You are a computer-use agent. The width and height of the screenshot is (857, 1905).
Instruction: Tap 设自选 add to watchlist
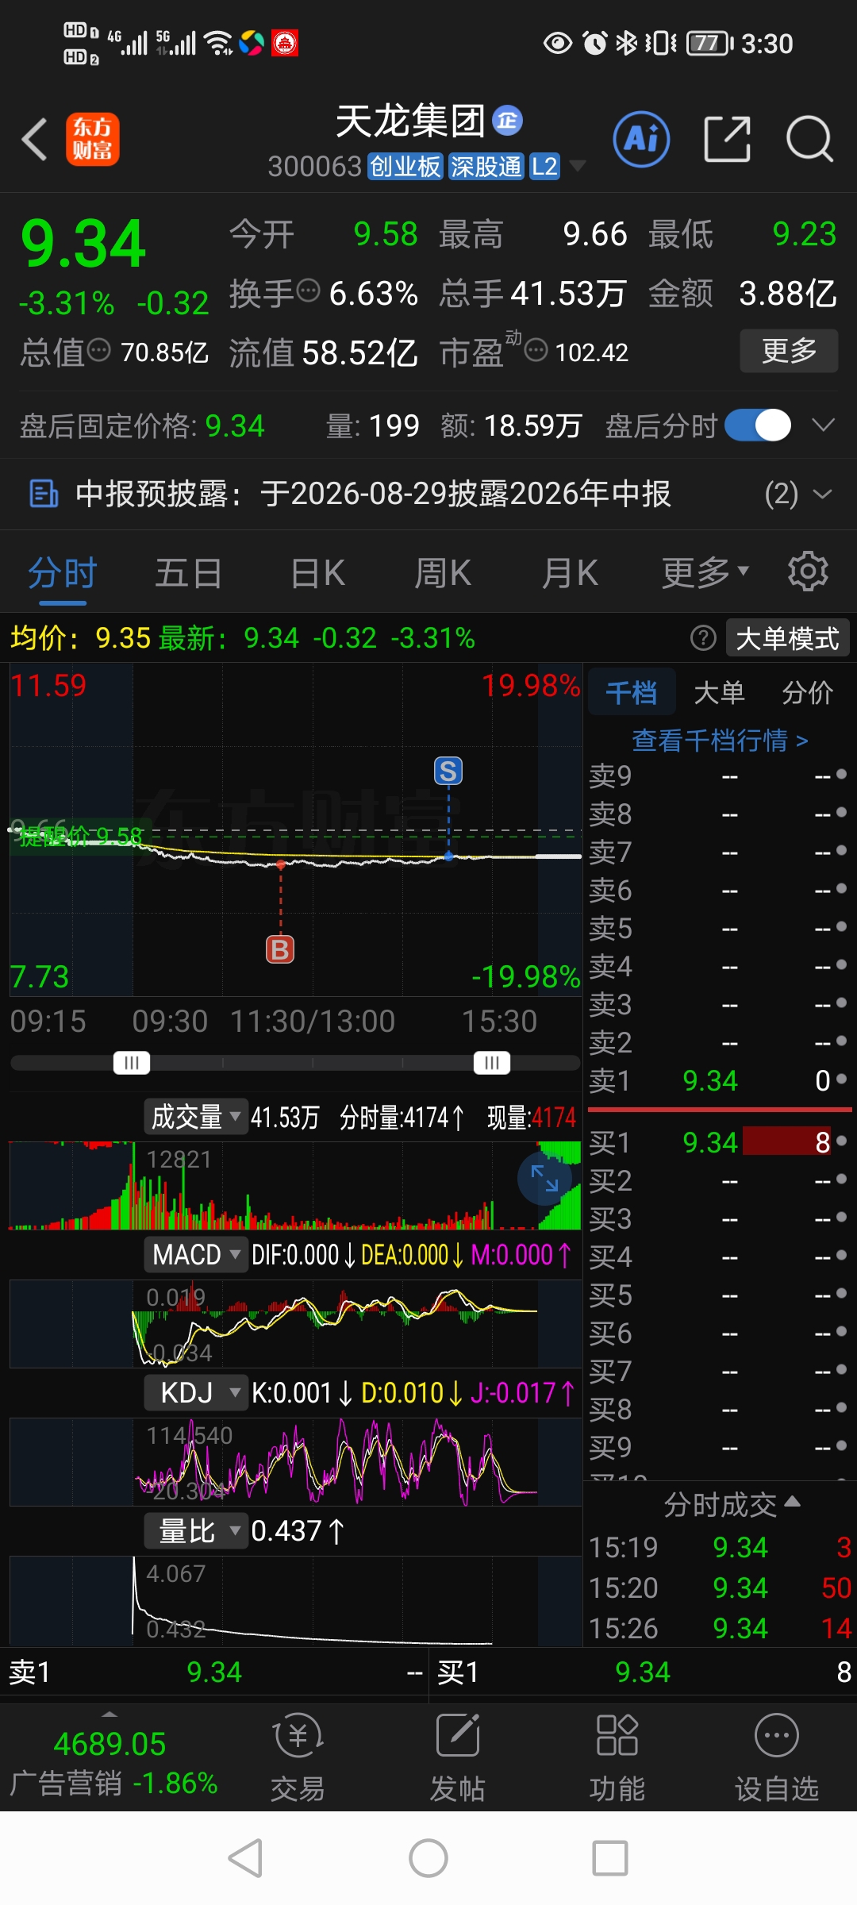point(776,1756)
